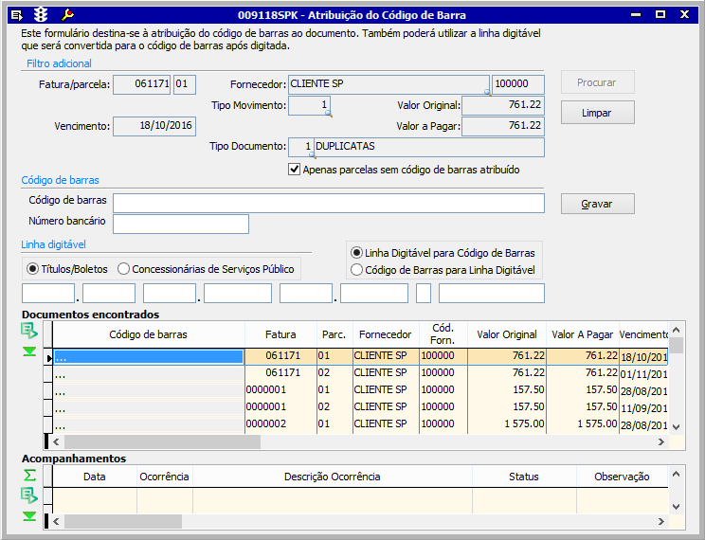Open lookup on Fornecedor field
This screenshot has width=705, height=540.
click(x=487, y=92)
